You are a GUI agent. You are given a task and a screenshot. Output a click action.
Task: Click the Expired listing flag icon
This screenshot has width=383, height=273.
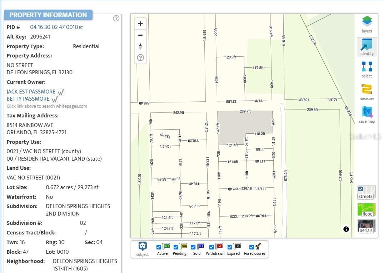click(237, 246)
